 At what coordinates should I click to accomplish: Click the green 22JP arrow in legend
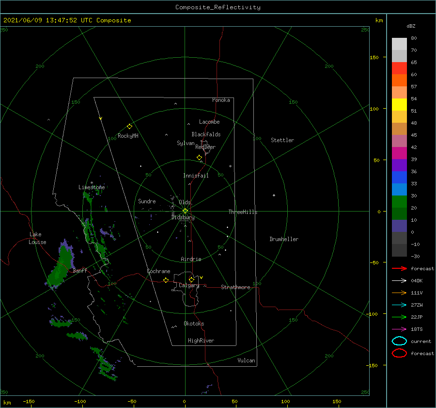[x=399, y=317]
